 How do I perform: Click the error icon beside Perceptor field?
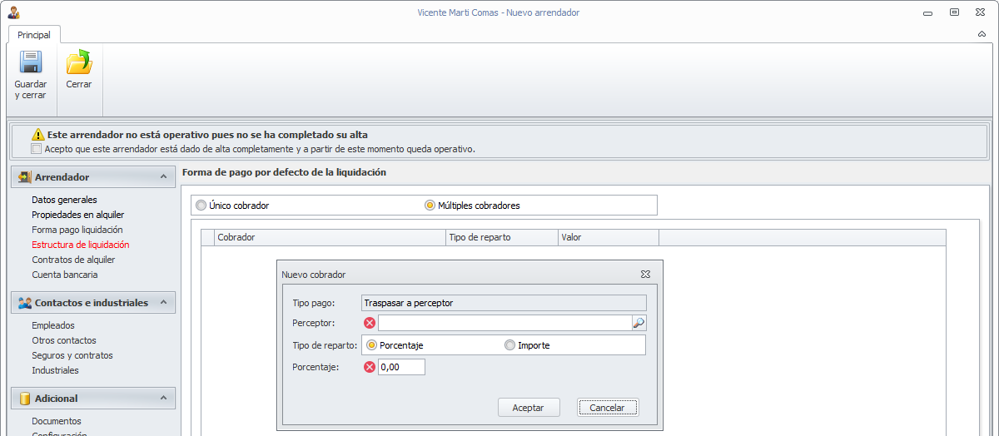click(x=370, y=324)
